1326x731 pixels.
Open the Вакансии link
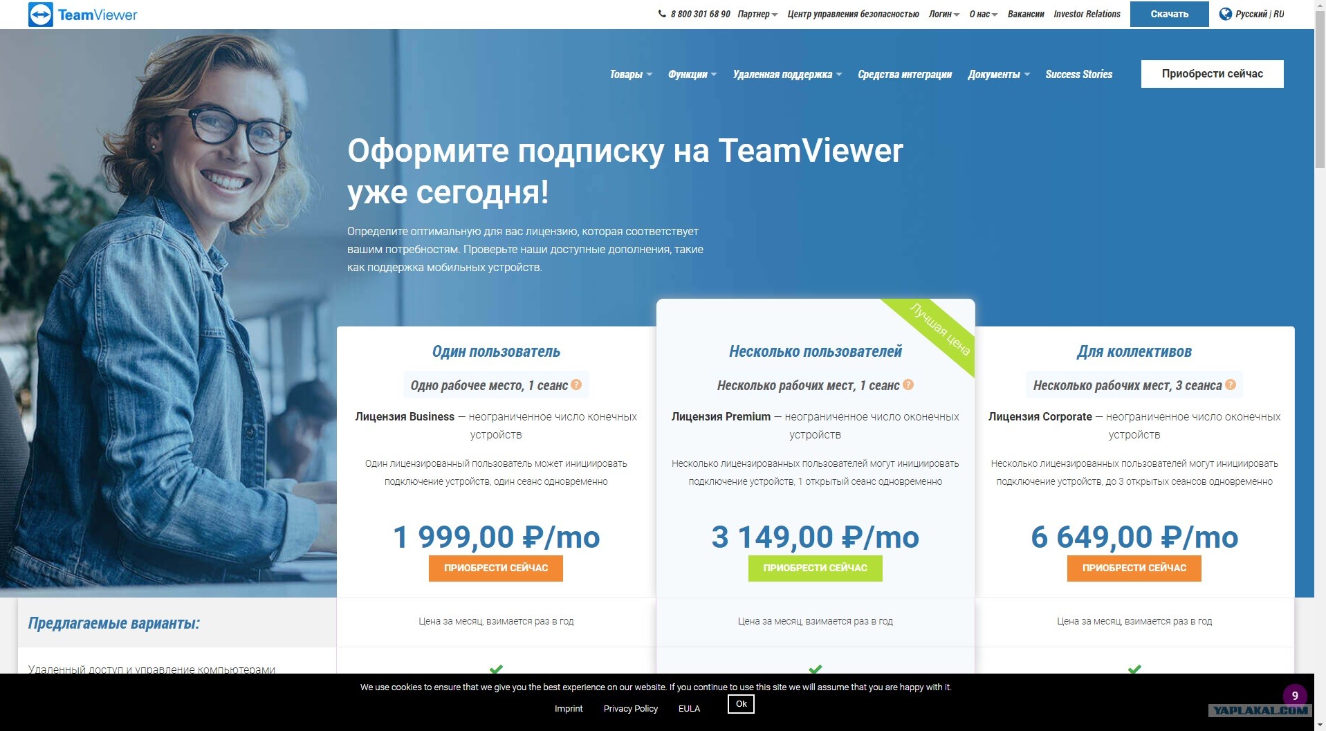pos(1026,14)
